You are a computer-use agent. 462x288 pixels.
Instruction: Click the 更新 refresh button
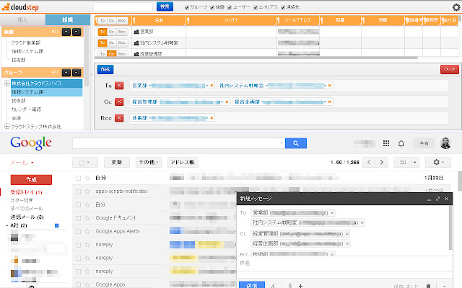tap(117, 162)
